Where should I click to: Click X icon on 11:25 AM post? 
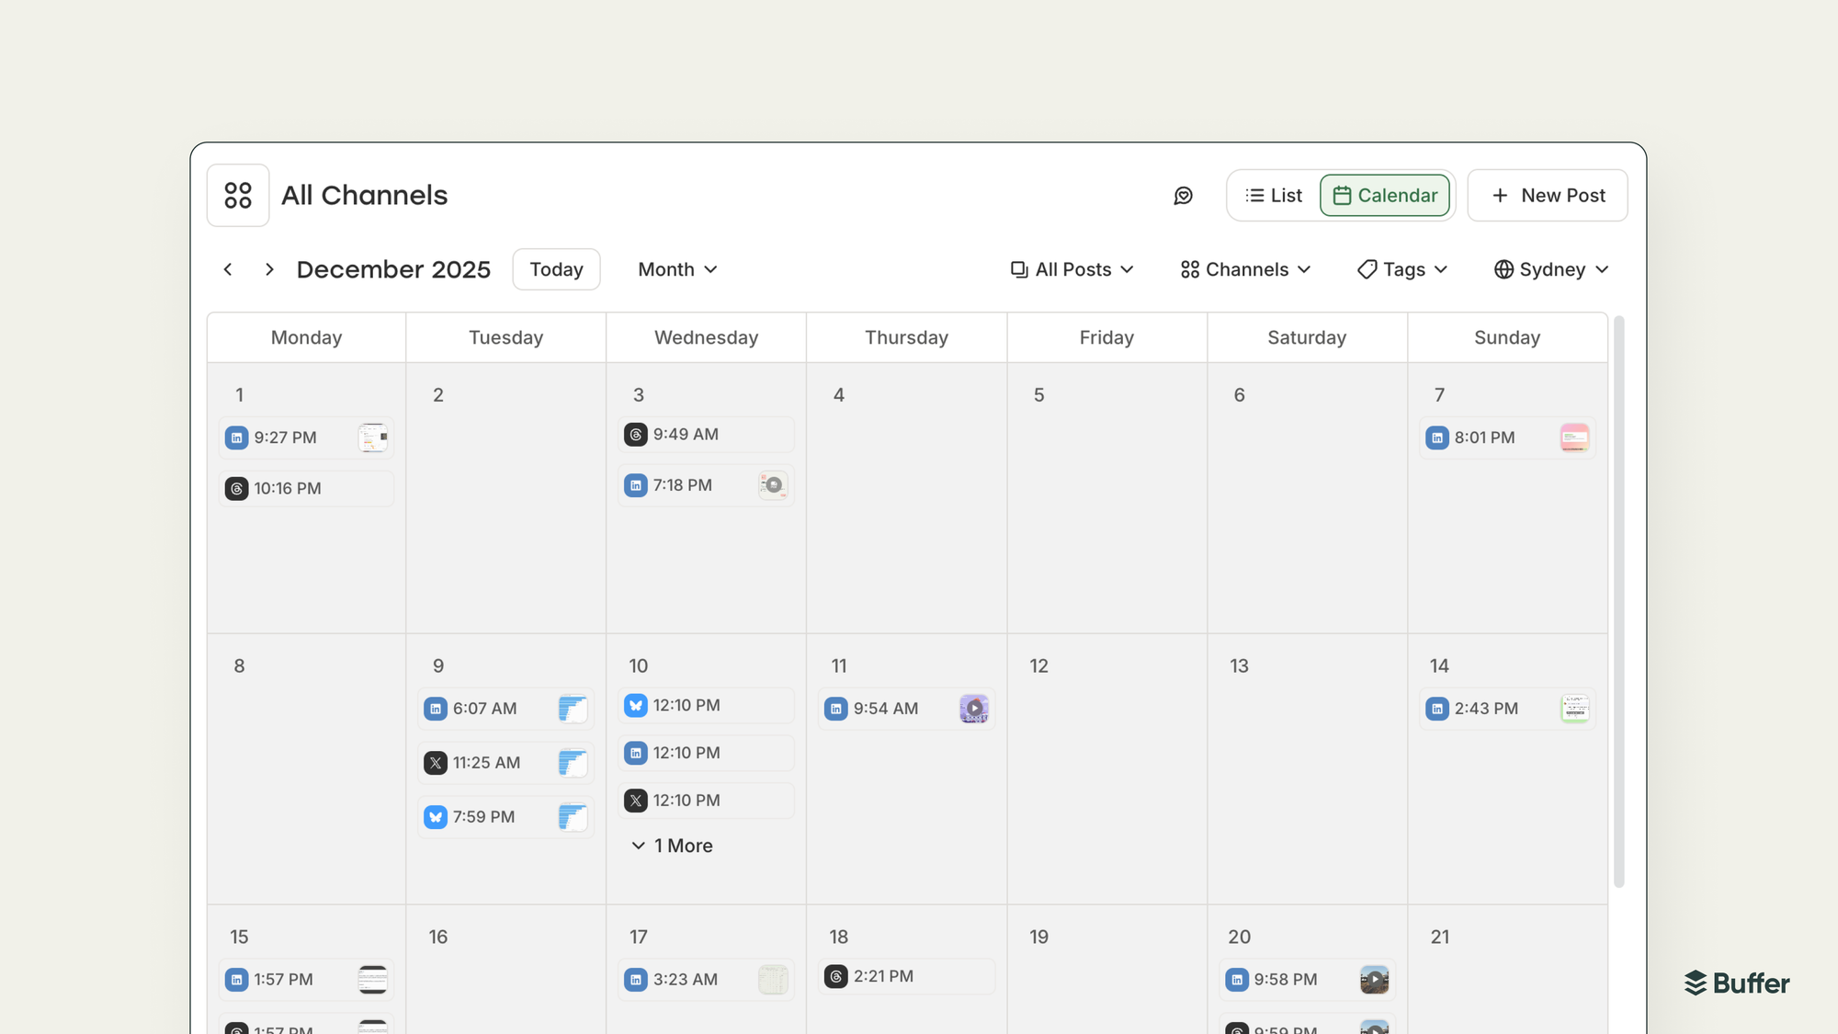[x=436, y=763]
